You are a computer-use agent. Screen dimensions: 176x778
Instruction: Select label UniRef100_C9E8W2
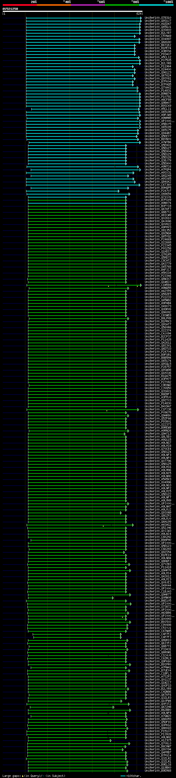pos(158,385)
